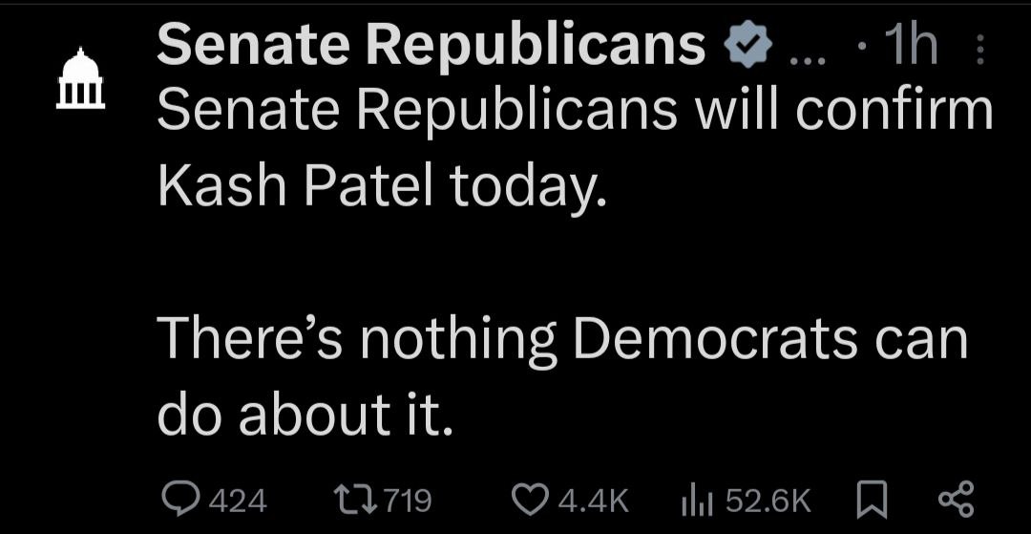Click the 52.6K views count
The height and width of the screenshot is (534, 1031).
click(768, 500)
